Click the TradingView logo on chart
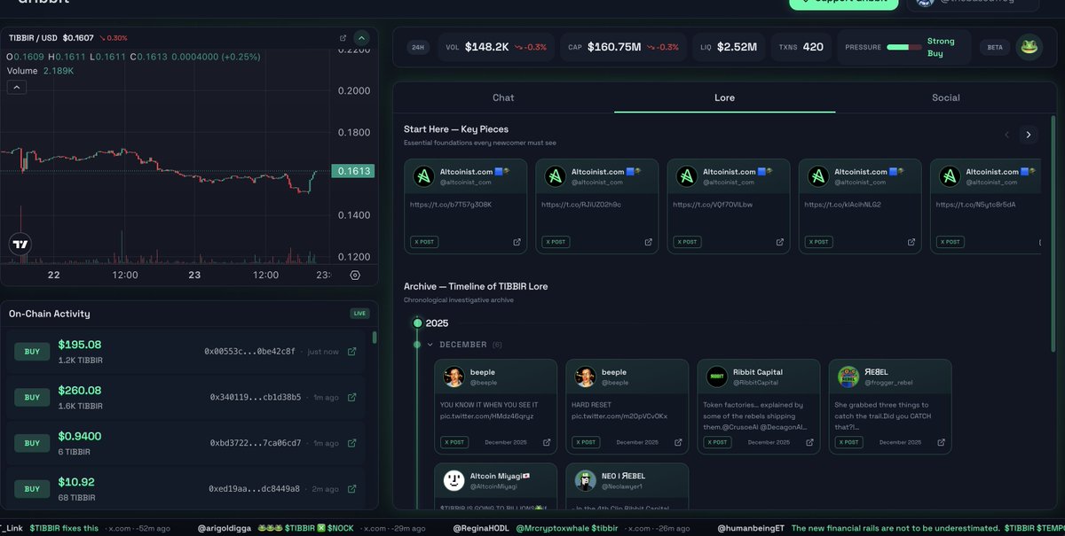Image resolution: width=1065 pixels, height=536 pixels. pyautogui.click(x=20, y=245)
